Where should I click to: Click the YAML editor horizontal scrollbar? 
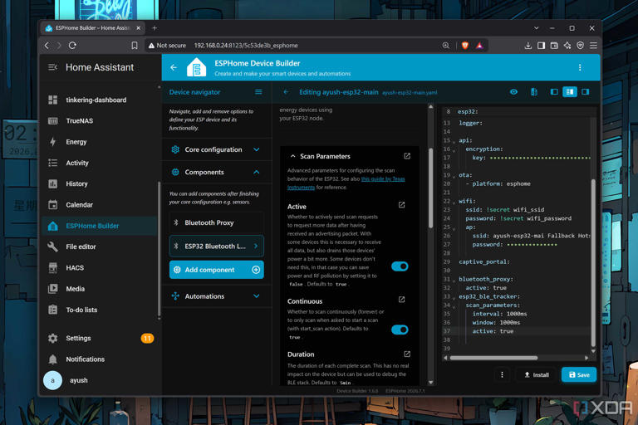[x=493, y=358]
